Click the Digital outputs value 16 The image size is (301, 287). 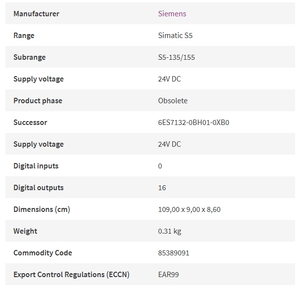162,188
